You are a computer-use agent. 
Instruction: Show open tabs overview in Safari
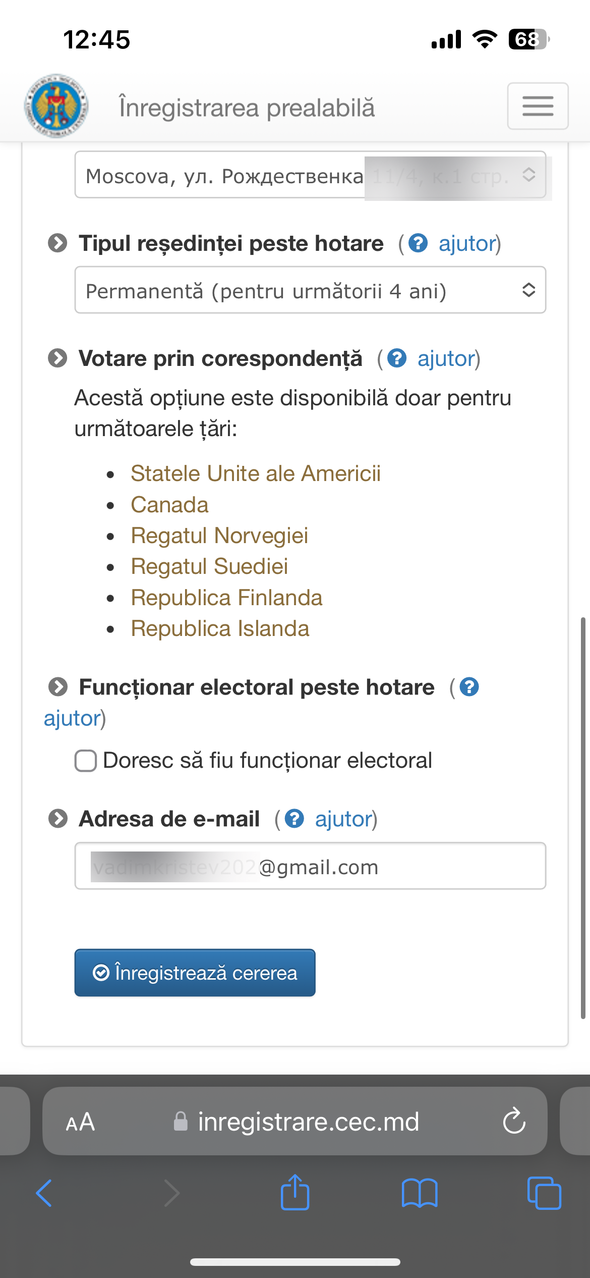(x=544, y=1193)
